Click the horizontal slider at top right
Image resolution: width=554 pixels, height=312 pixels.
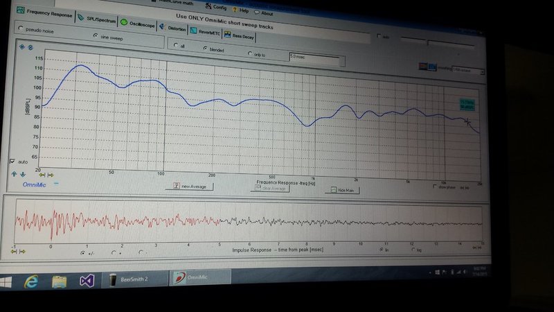pyautogui.click(x=438, y=42)
